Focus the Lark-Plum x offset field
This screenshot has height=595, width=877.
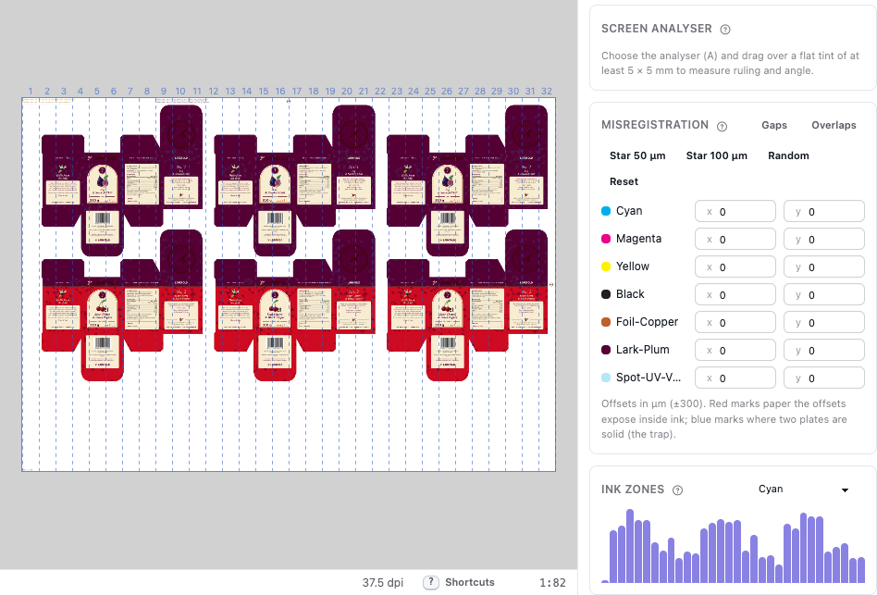click(x=735, y=350)
